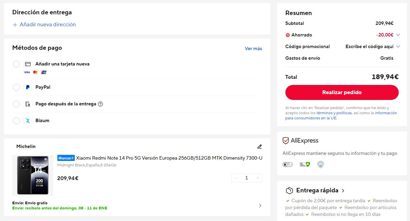This screenshot has height=221, width=410.
Task: Expand shipping options arrow for the Xiaomi item
Action: pyautogui.click(x=260, y=206)
